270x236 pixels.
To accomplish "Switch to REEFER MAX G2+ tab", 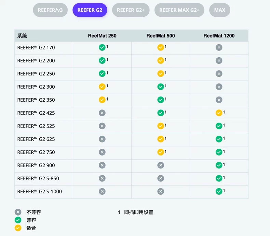I will click(x=179, y=10).
